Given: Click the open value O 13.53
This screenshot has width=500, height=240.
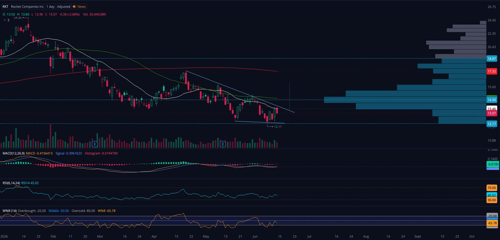Looking at the screenshot, I should click(x=9, y=14).
